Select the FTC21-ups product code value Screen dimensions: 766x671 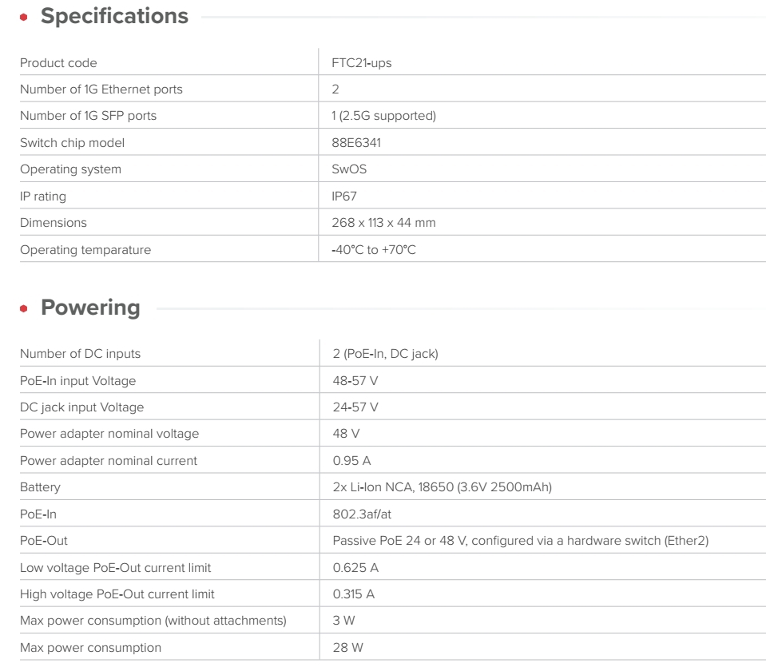(x=361, y=63)
